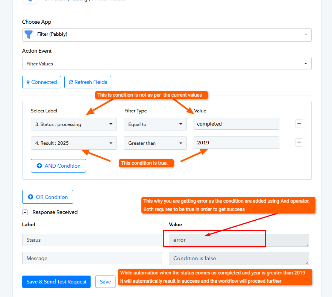Viewport: 332px width, 297px height.
Task: Click the refresh icon beside Refresh Fields
Action: pyautogui.click(x=71, y=82)
